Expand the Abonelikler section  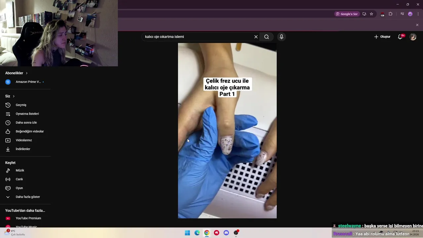[x=17, y=73]
